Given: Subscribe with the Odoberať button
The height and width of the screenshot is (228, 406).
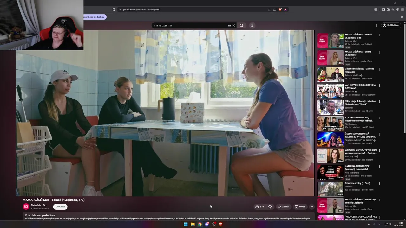Looking at the screenshot, I should (60, 206).
